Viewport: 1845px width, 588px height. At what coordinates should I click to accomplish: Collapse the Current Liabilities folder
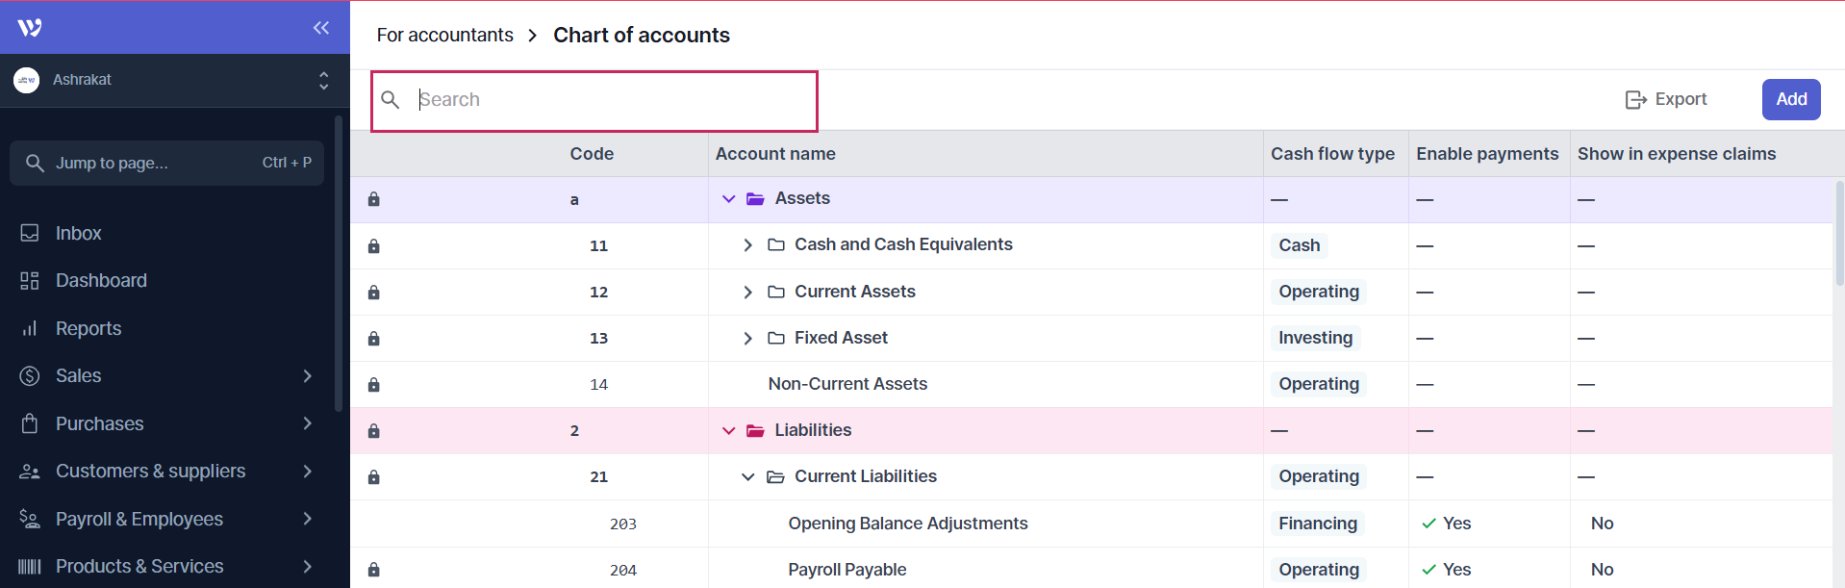tap(748, 476)
